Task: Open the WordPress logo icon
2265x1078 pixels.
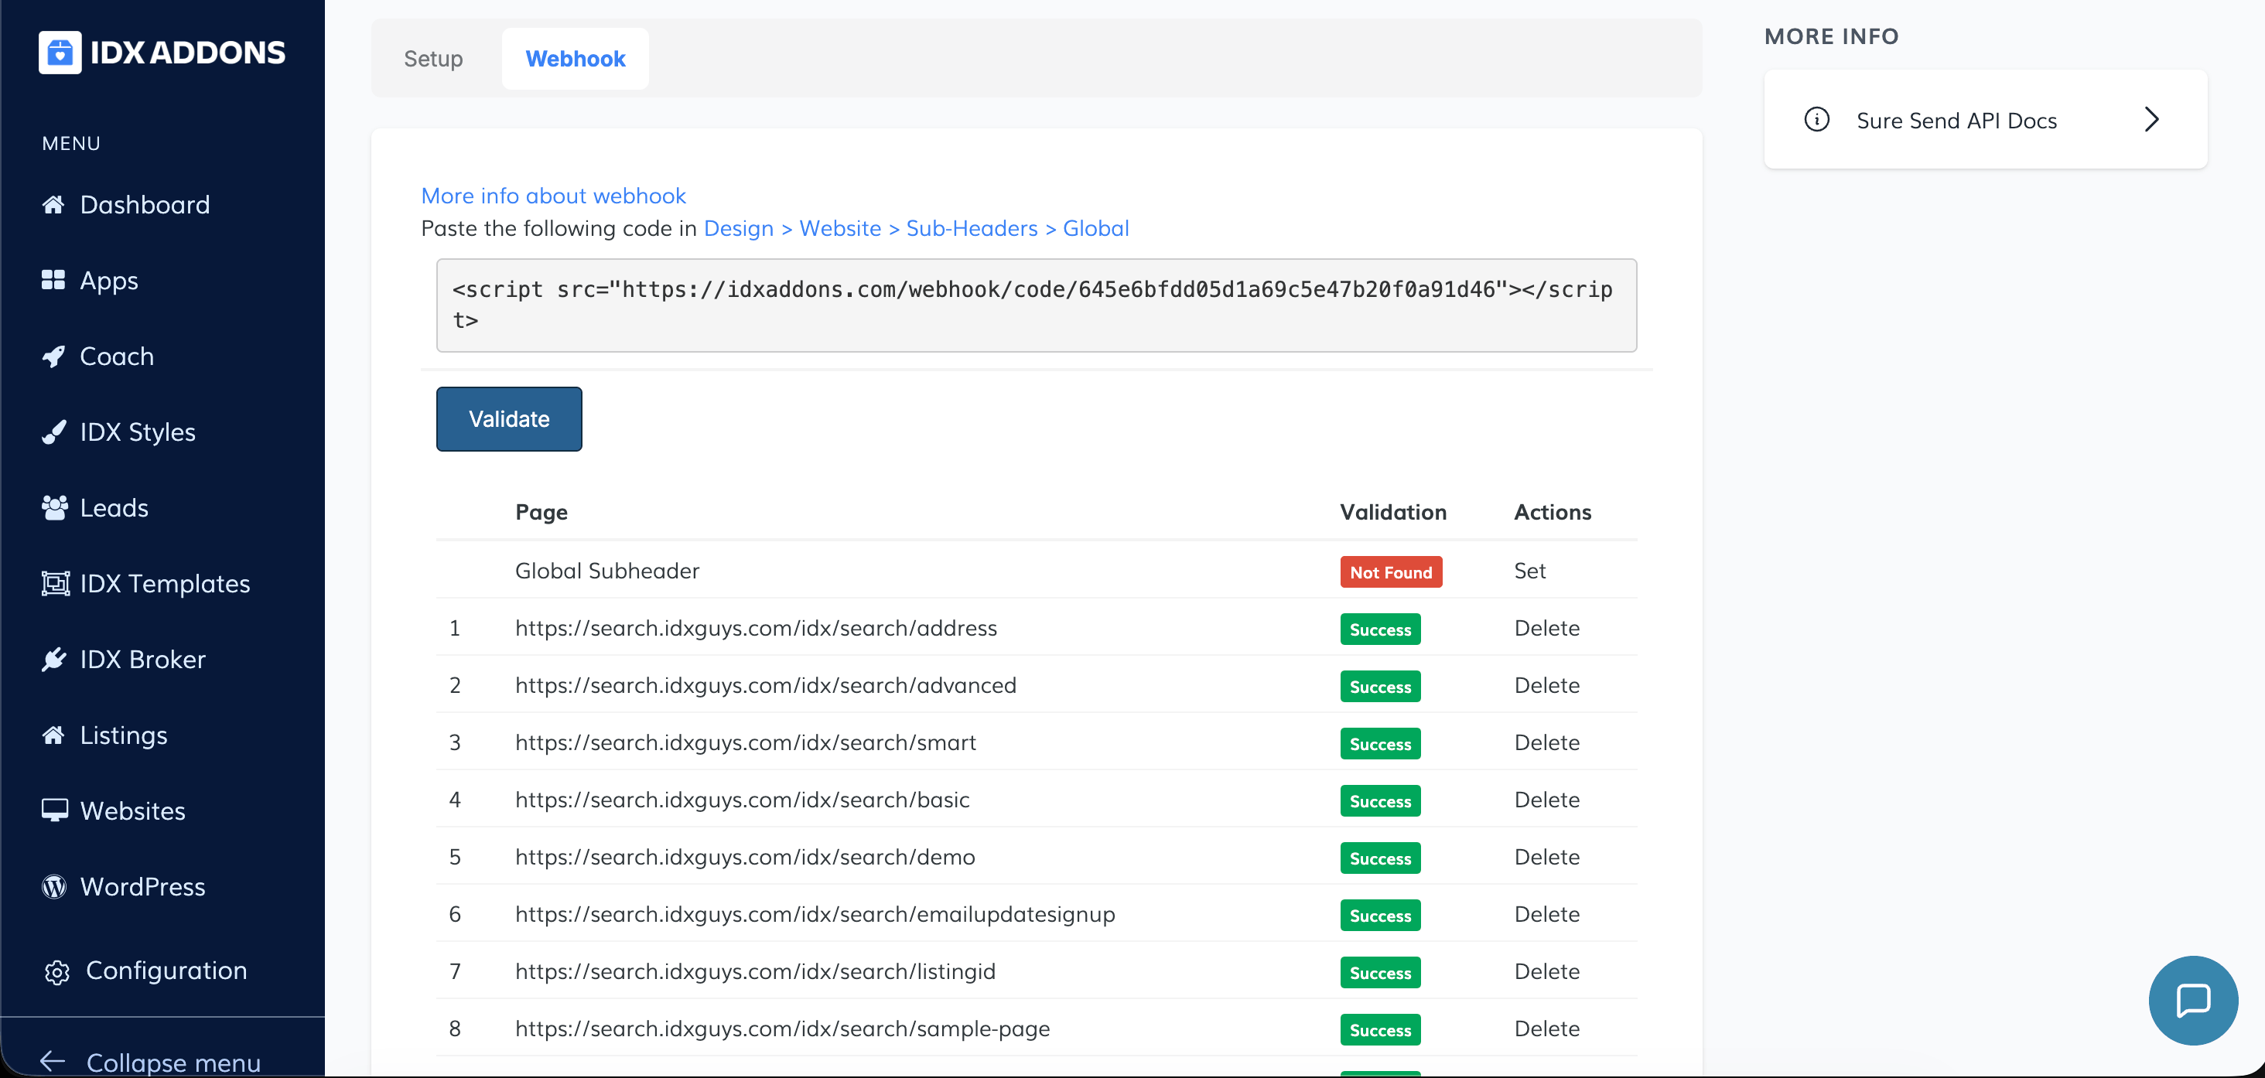Action: pos(53,886)
